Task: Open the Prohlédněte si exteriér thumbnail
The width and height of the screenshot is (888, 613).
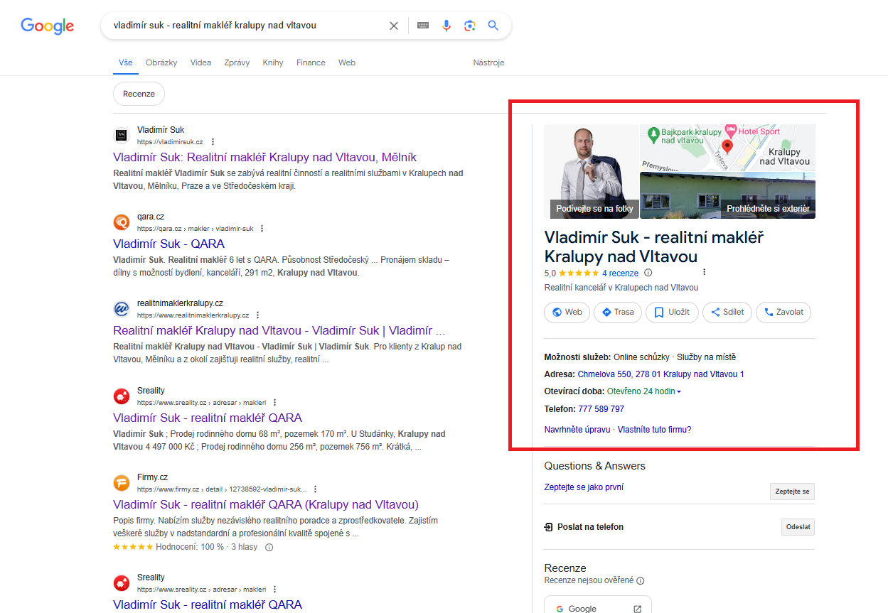Action: click(727, 195)
